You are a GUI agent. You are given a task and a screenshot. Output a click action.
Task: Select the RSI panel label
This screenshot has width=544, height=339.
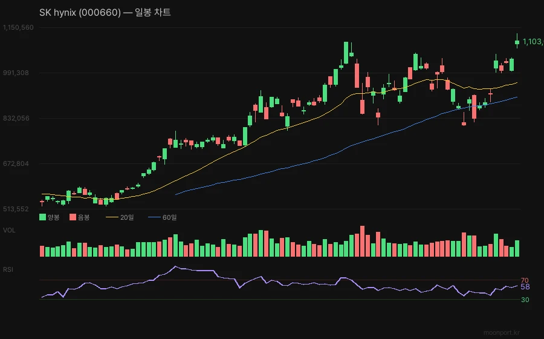[x=9, y=269]
